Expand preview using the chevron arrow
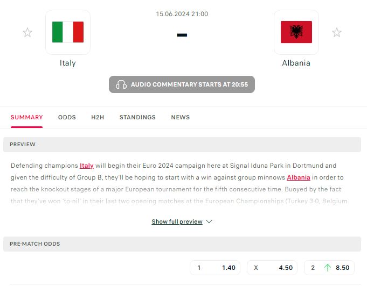This screenshot has width=367, height=286. (210, 221)
